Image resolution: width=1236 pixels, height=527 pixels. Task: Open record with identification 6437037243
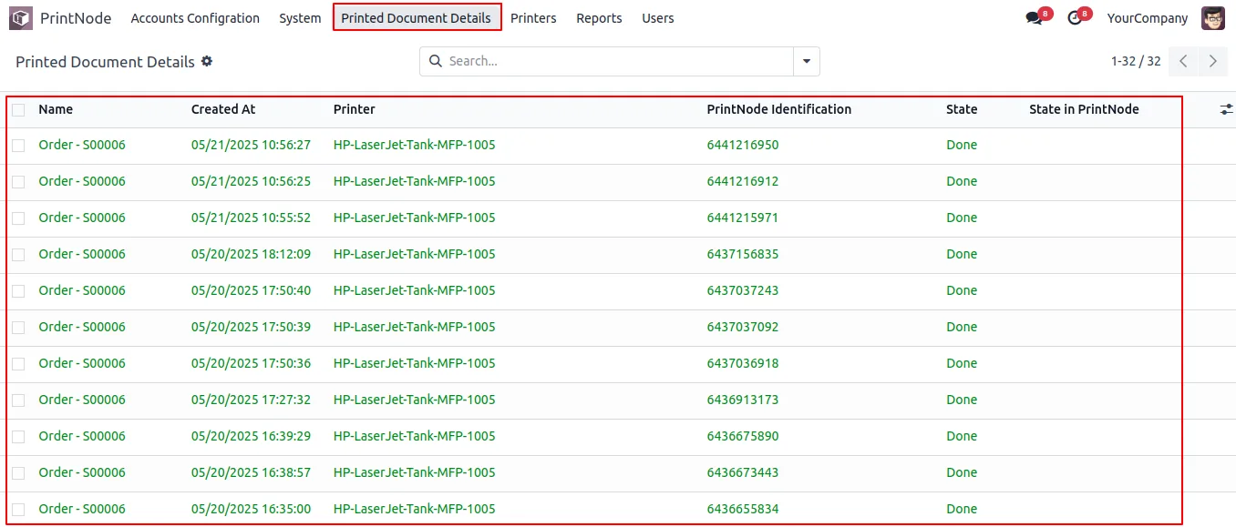tap(743, 290)
